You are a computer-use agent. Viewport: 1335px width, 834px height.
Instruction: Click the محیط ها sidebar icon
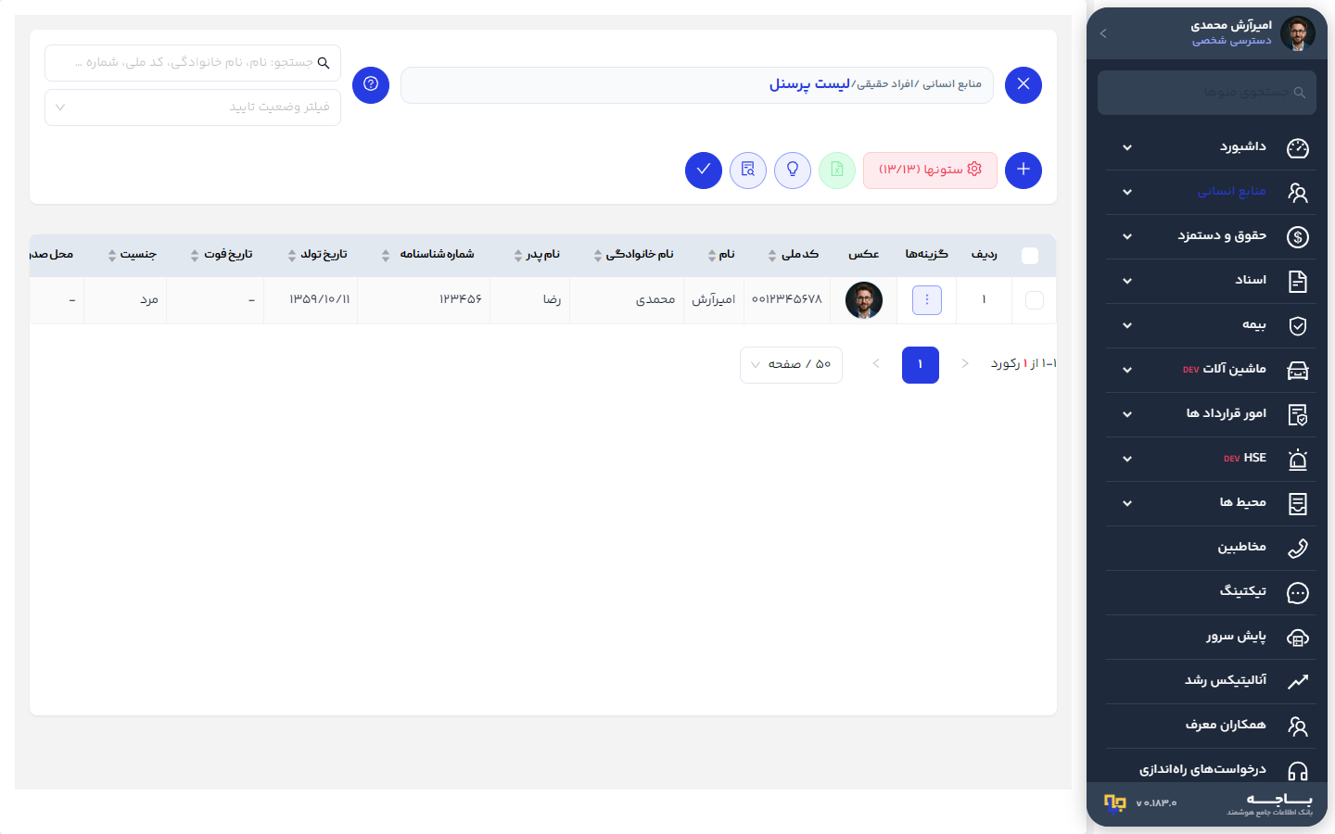tap(1298, 504)
